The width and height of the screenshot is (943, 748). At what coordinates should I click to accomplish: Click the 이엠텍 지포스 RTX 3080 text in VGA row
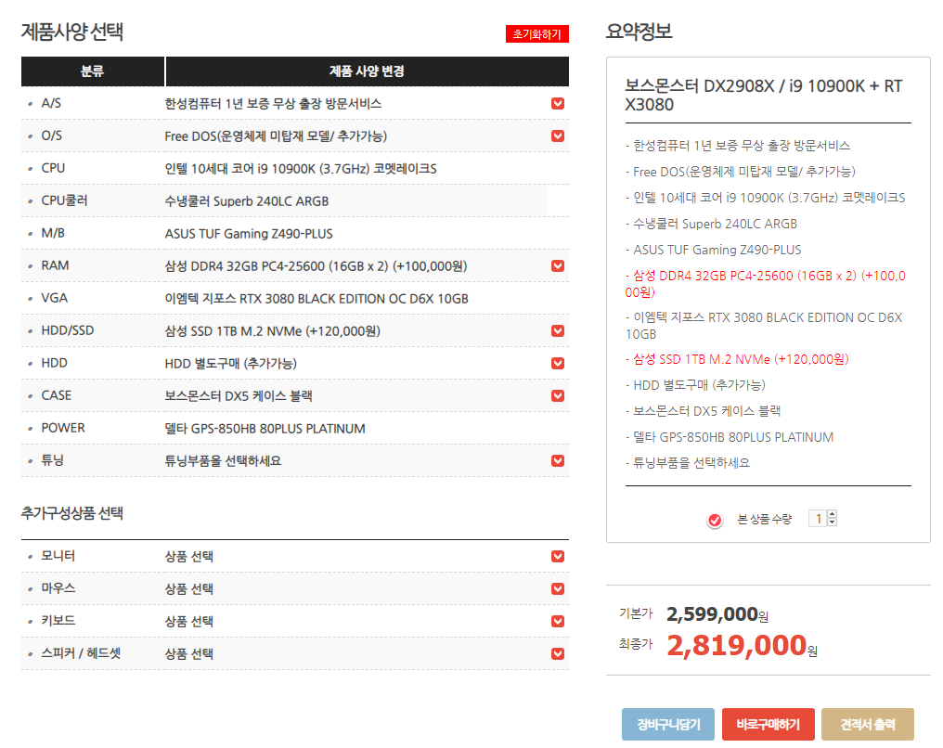pos(316,298)
